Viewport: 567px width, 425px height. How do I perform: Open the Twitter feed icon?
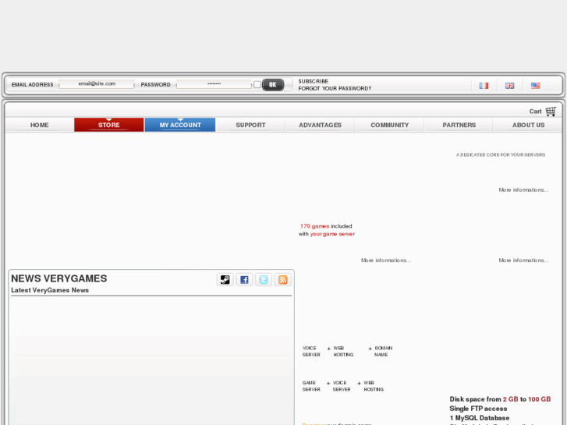[x=264, y=280]
